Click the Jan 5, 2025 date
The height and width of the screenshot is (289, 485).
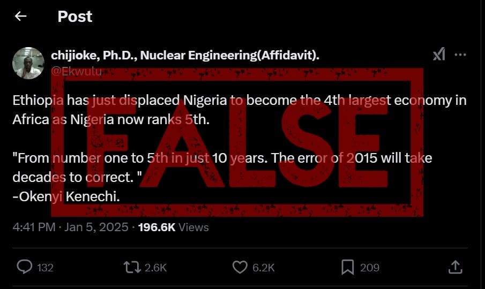(x=96, y=227)
